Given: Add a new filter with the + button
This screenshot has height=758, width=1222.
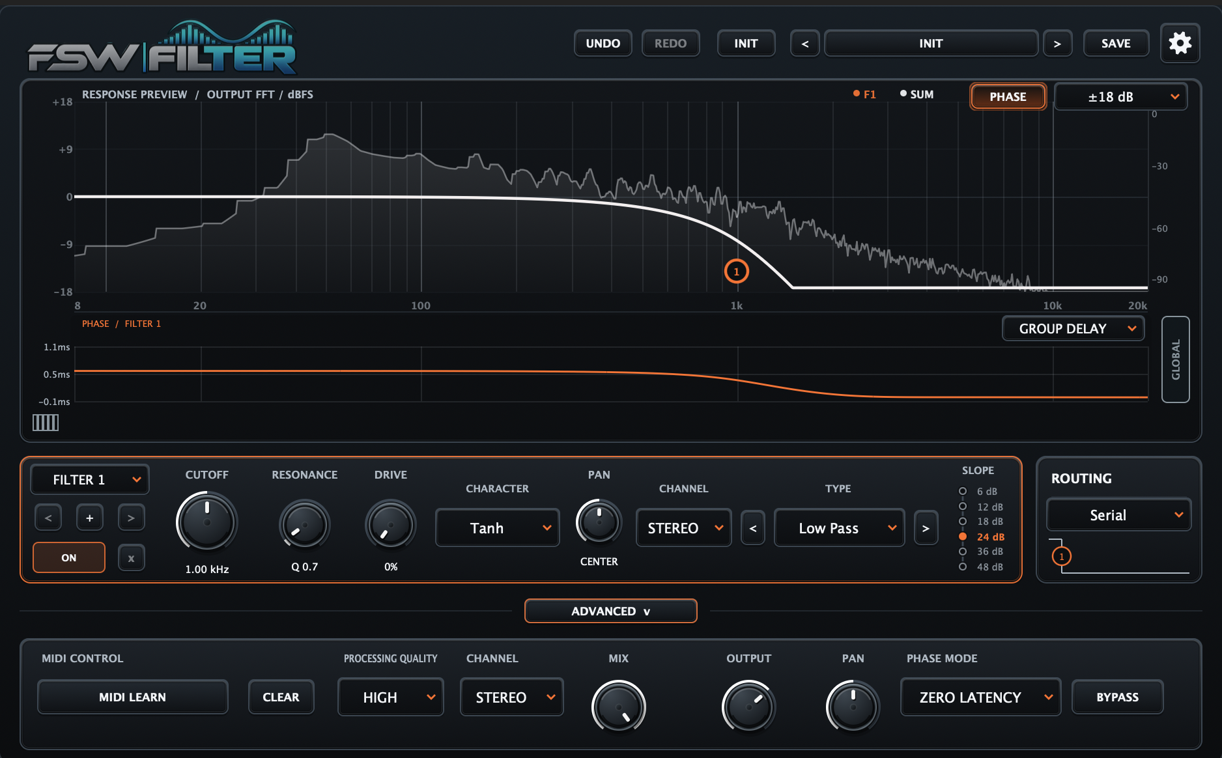Looking at the screenshot, I should pos(90,518).
